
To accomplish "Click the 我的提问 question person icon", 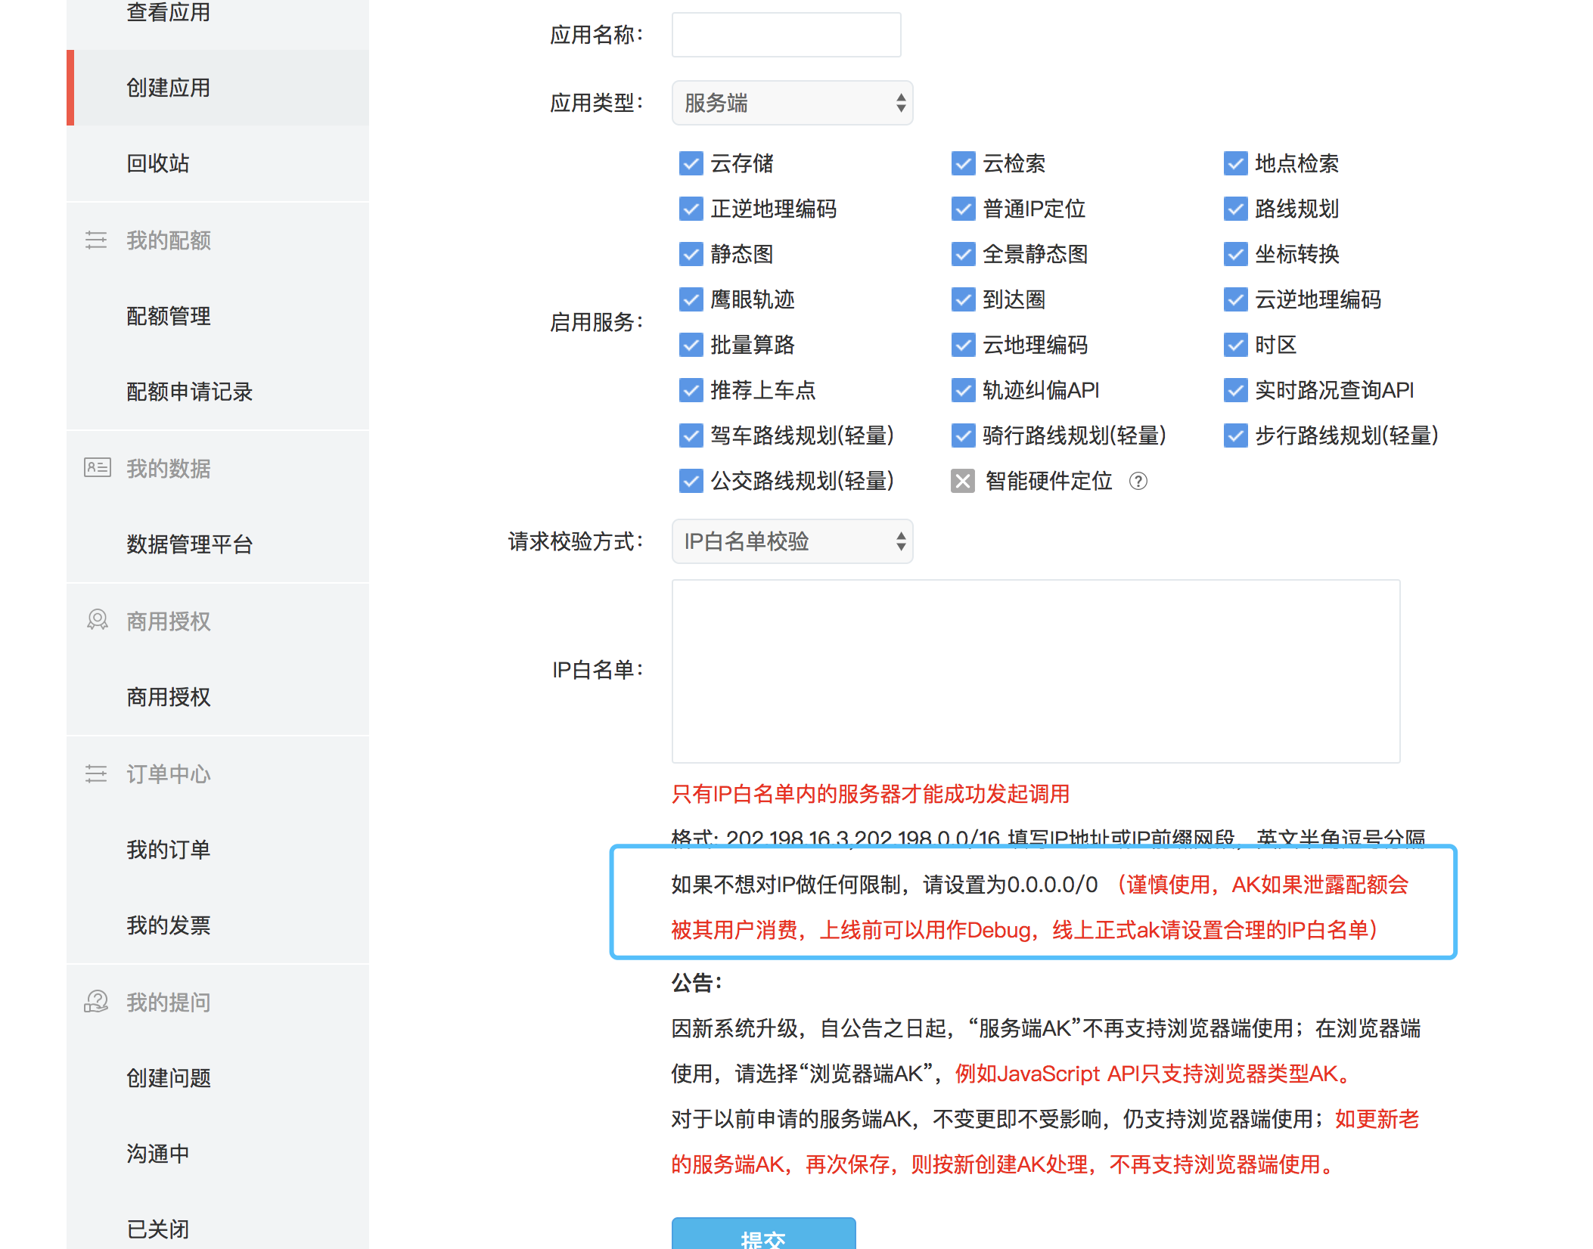I will 96,1002.
